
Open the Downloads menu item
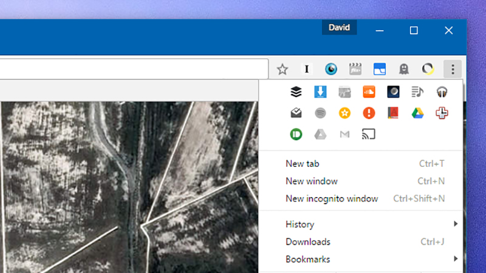[x=361, y=241]
